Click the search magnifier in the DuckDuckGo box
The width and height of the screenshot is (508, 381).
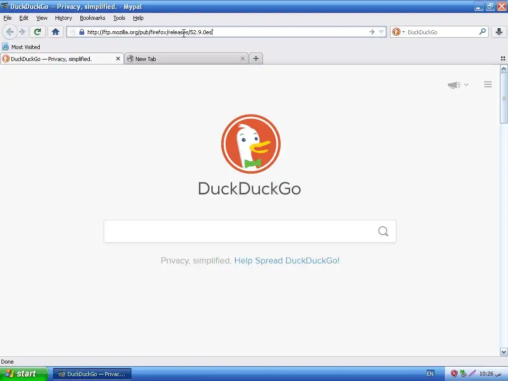tap(383, 231)
